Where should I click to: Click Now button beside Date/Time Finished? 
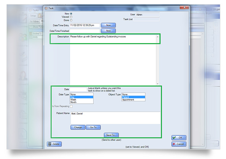point(108,31)
